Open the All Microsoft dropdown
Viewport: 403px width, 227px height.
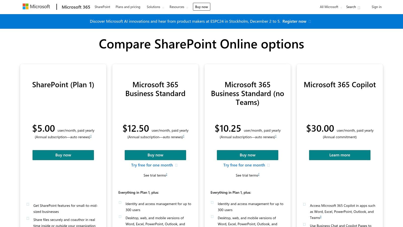[329, 7]
